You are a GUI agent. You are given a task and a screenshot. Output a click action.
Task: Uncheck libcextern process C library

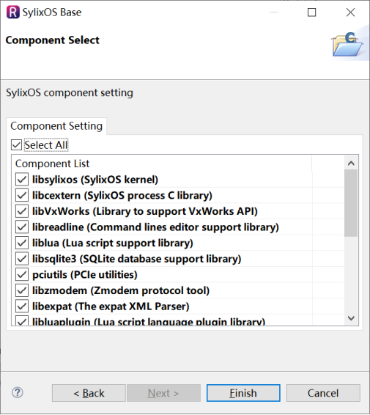[22, 195]
